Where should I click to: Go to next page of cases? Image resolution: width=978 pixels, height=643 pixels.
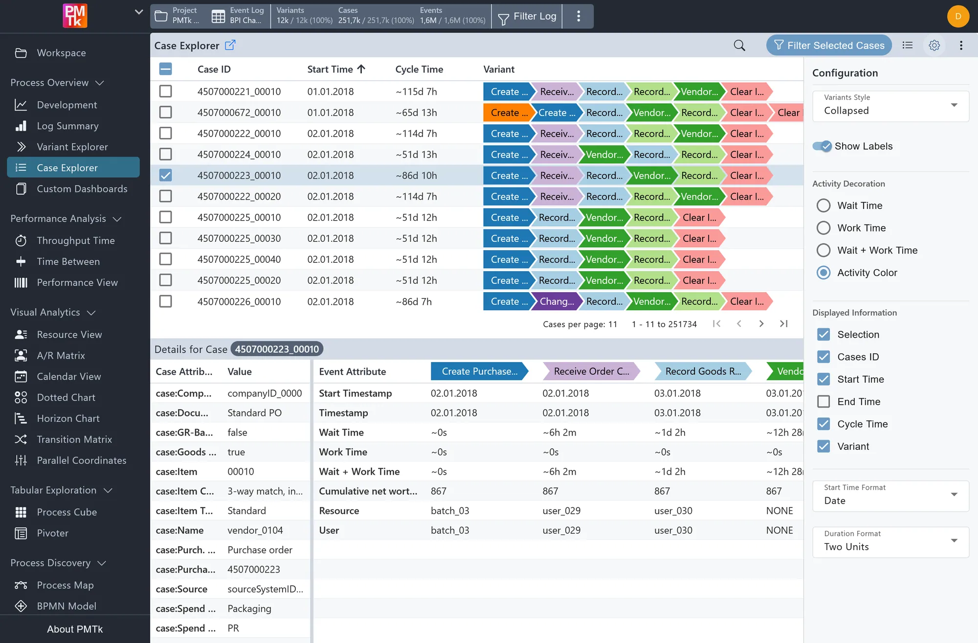[x=761, y=324]
